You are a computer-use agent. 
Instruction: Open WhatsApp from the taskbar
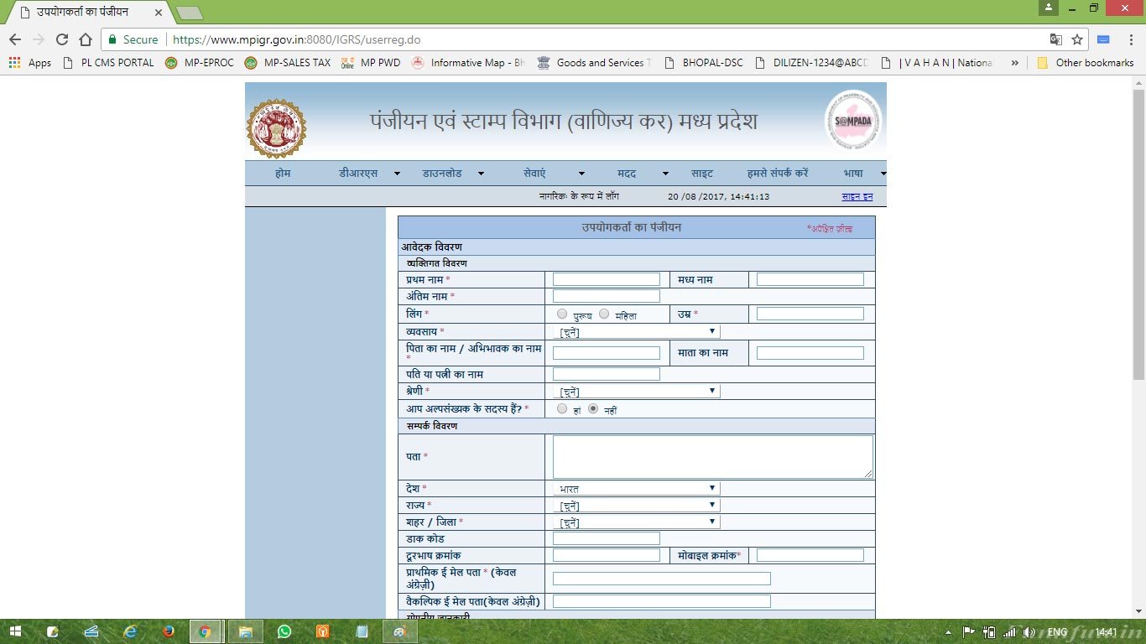[x=284, y=631]
